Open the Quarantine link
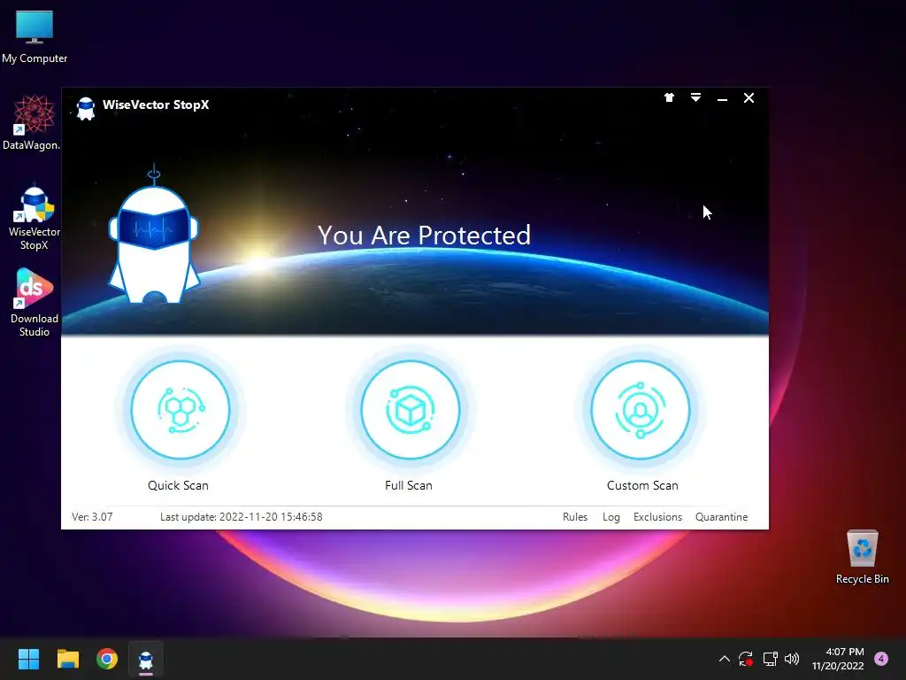This screenshot has height=680, width=906. click(722, 517)
